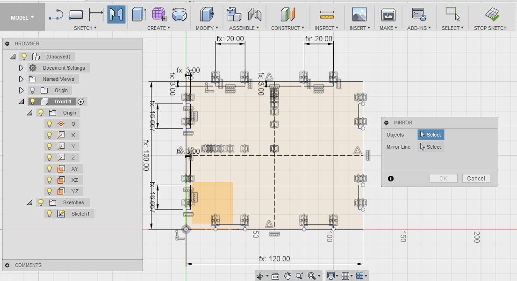Expand Named Views tree node
This screenshot has width=517, height=281.
coord(21,79)
